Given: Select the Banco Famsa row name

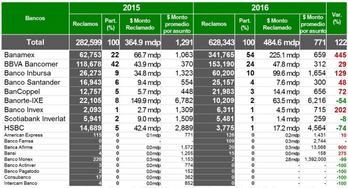Looking at the screenshot, I should pos(19,141).
